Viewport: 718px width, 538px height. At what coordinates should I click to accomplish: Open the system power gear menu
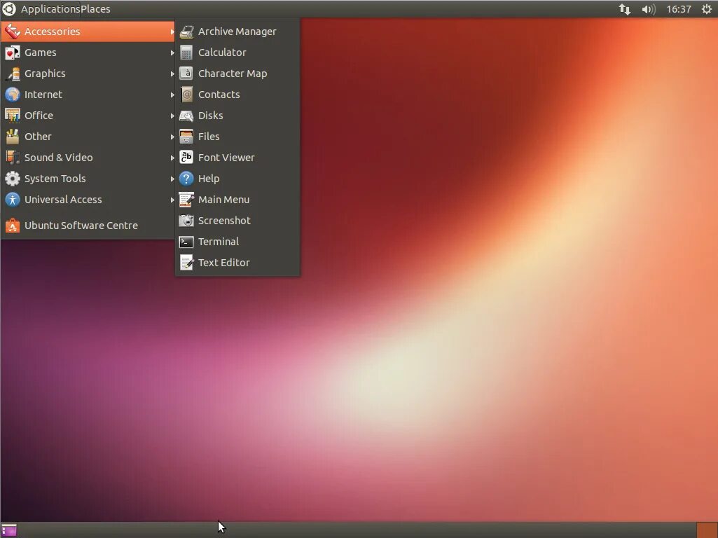pos(707,9)
